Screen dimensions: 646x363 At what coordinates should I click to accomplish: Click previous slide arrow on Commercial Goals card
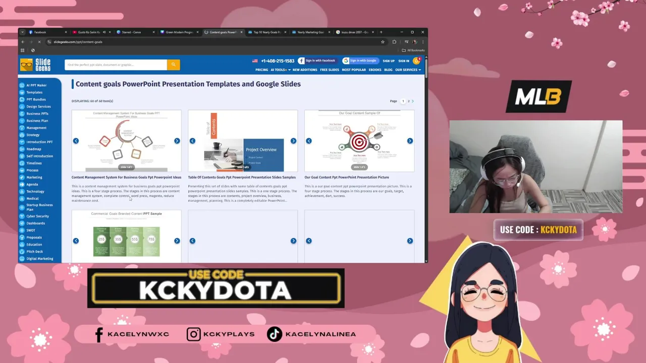tap(76, 240)
